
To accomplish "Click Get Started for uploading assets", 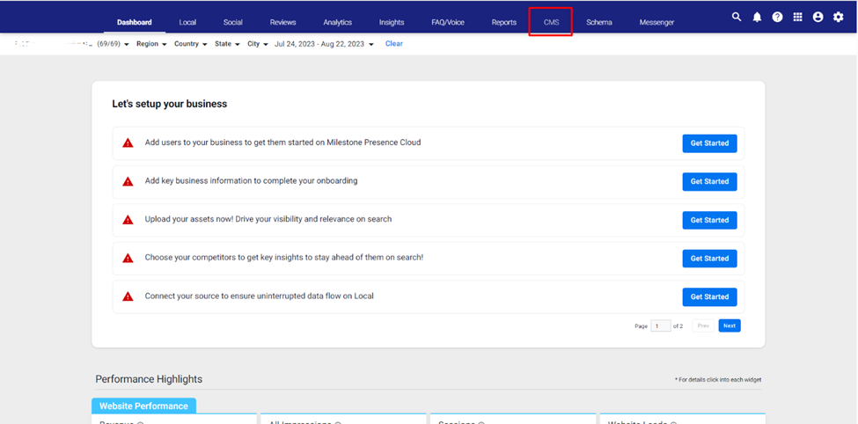I will [709, 220].
